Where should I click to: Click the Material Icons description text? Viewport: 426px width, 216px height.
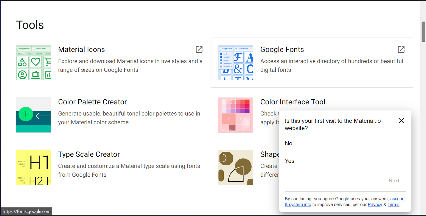130,65
